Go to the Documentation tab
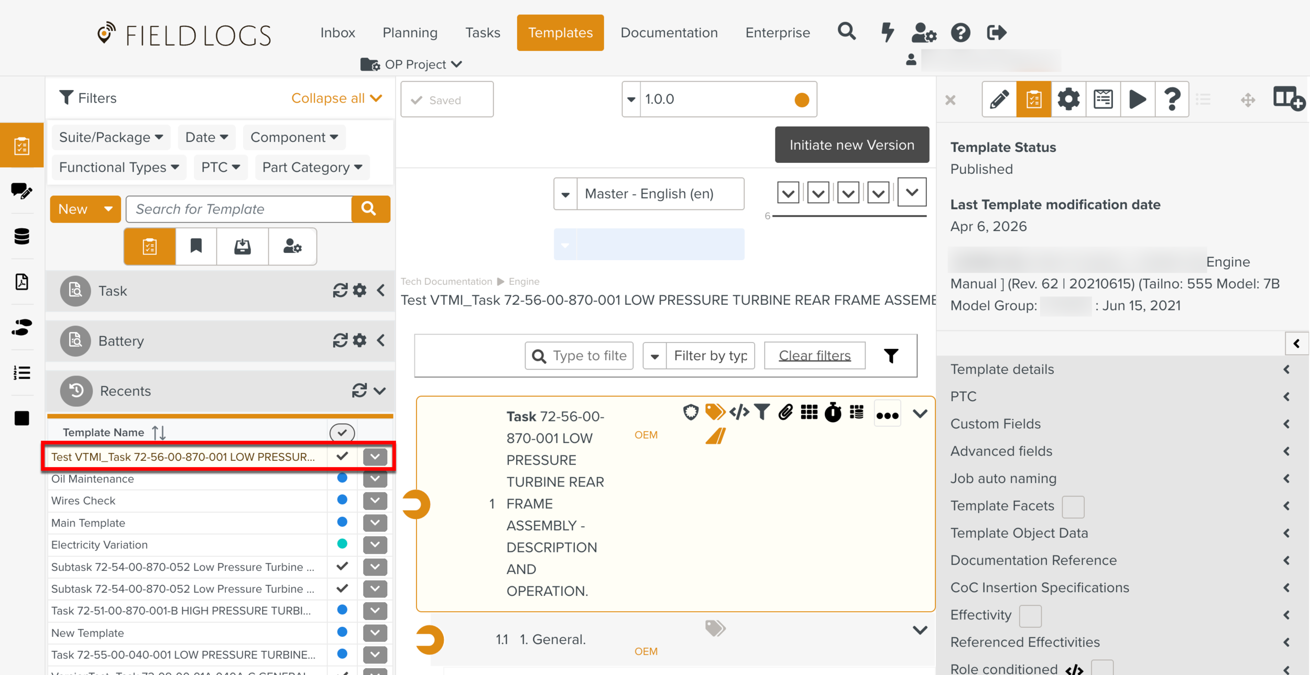The image size is (1310, 675). [x=669, y=32]
